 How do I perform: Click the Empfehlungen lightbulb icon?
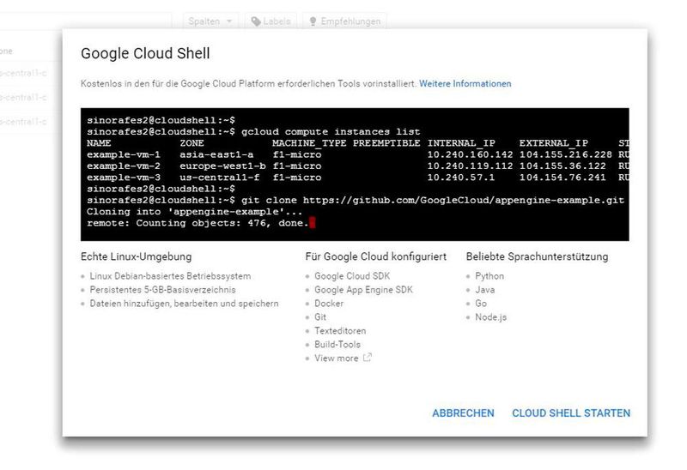pyautogui.click(x=313, y=21)
